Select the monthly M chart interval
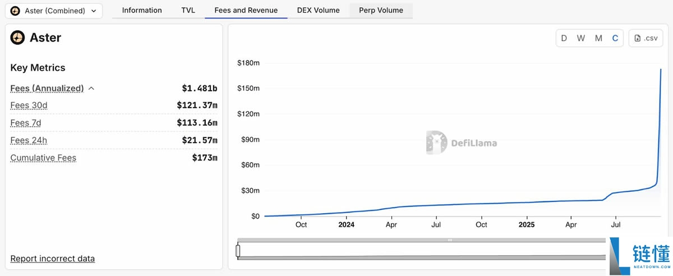Viewport: 673px width, 276px height. [598, 38]
